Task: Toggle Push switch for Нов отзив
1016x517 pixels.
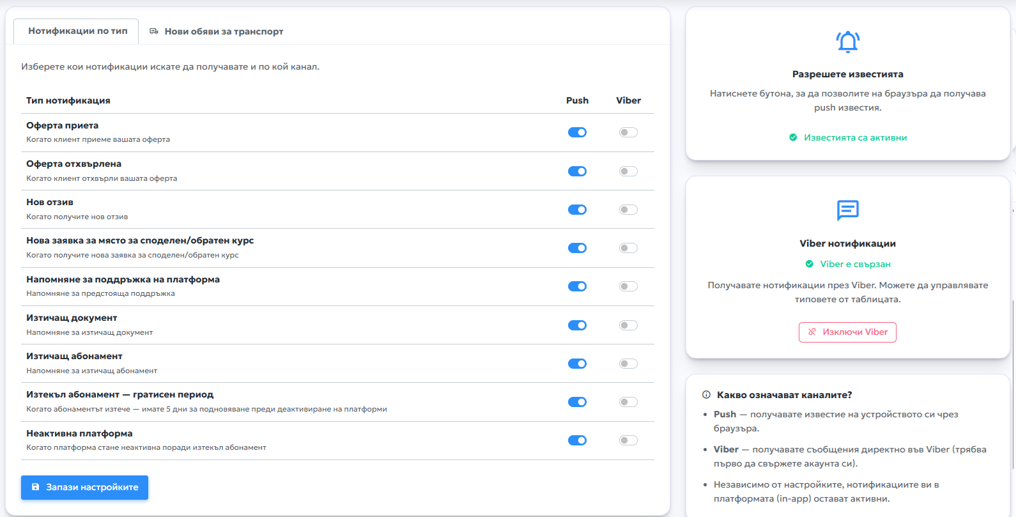Action: [x=577, y=210]
